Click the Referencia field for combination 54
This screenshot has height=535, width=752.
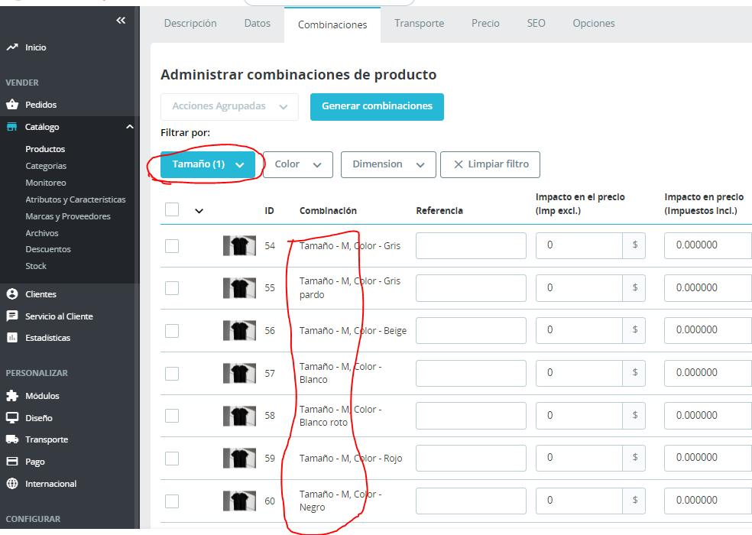point(471,245)
